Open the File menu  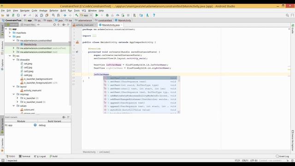[x=3, y=11]
